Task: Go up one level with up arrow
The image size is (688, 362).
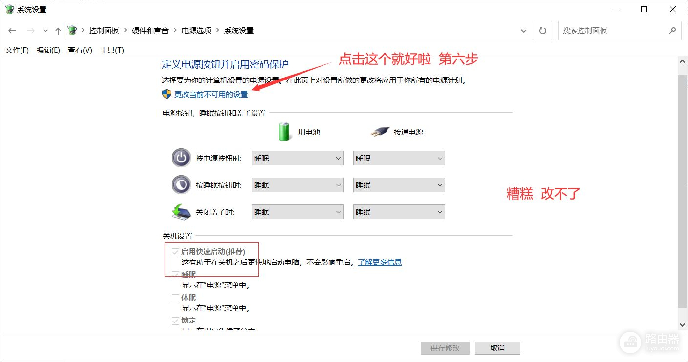Action: point(58,31)
